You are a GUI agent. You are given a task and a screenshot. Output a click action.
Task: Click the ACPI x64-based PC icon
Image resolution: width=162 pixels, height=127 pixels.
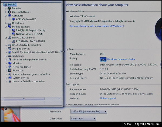click(x=13, y=19)
